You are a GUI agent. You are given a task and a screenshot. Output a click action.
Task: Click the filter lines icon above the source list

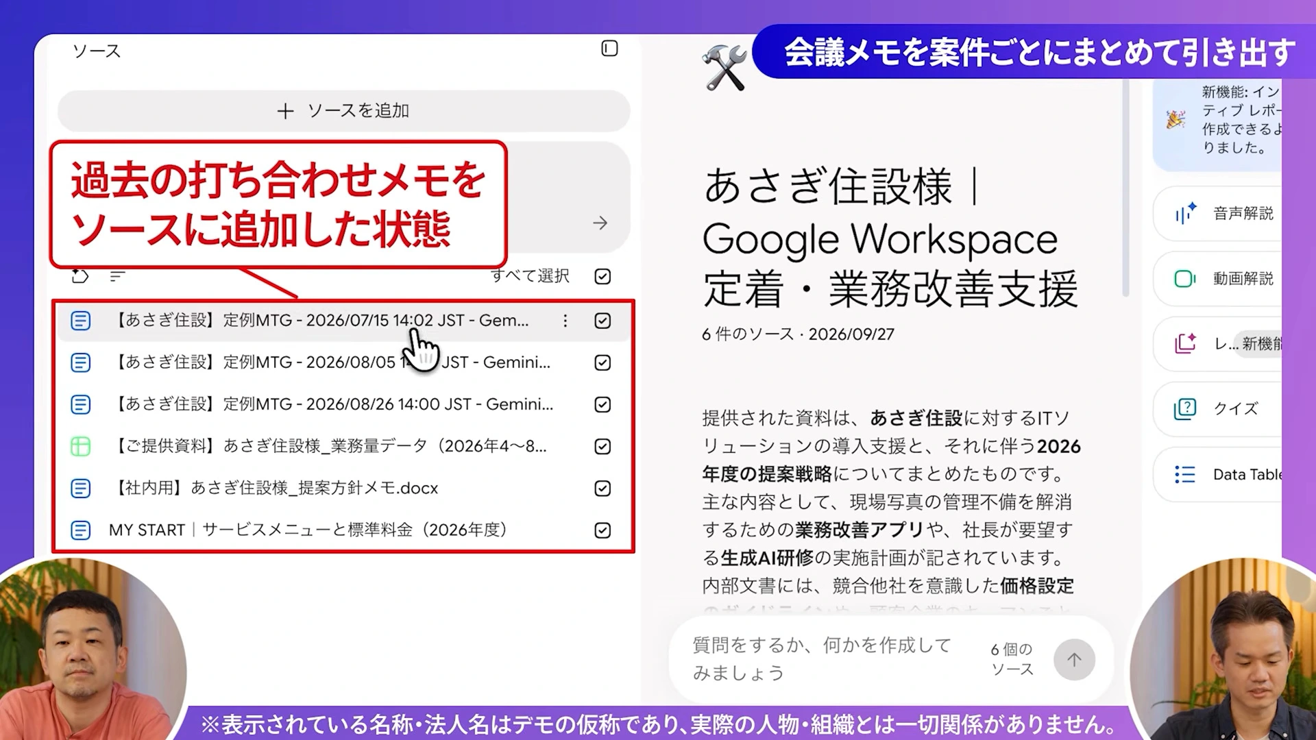pos(117,276)
